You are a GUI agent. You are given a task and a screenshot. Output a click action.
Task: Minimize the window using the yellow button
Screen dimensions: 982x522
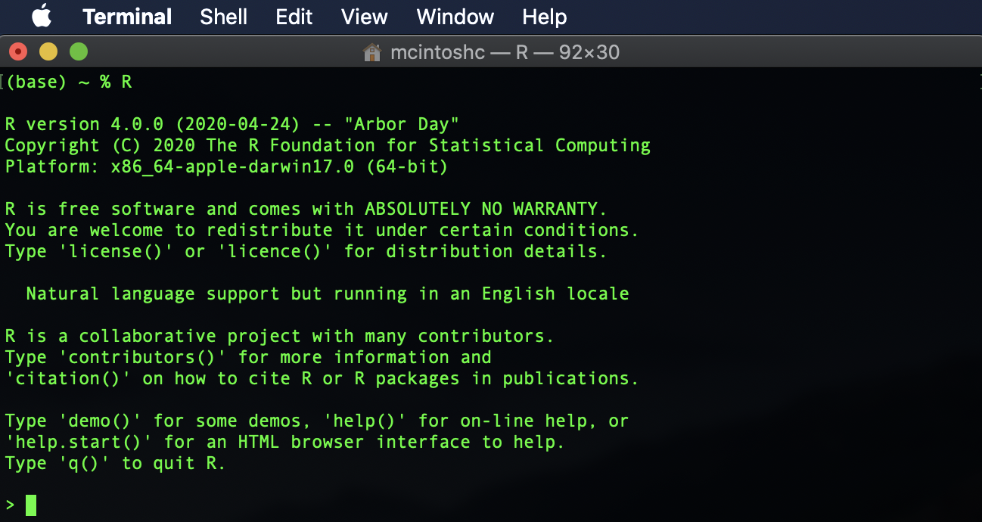48,52
